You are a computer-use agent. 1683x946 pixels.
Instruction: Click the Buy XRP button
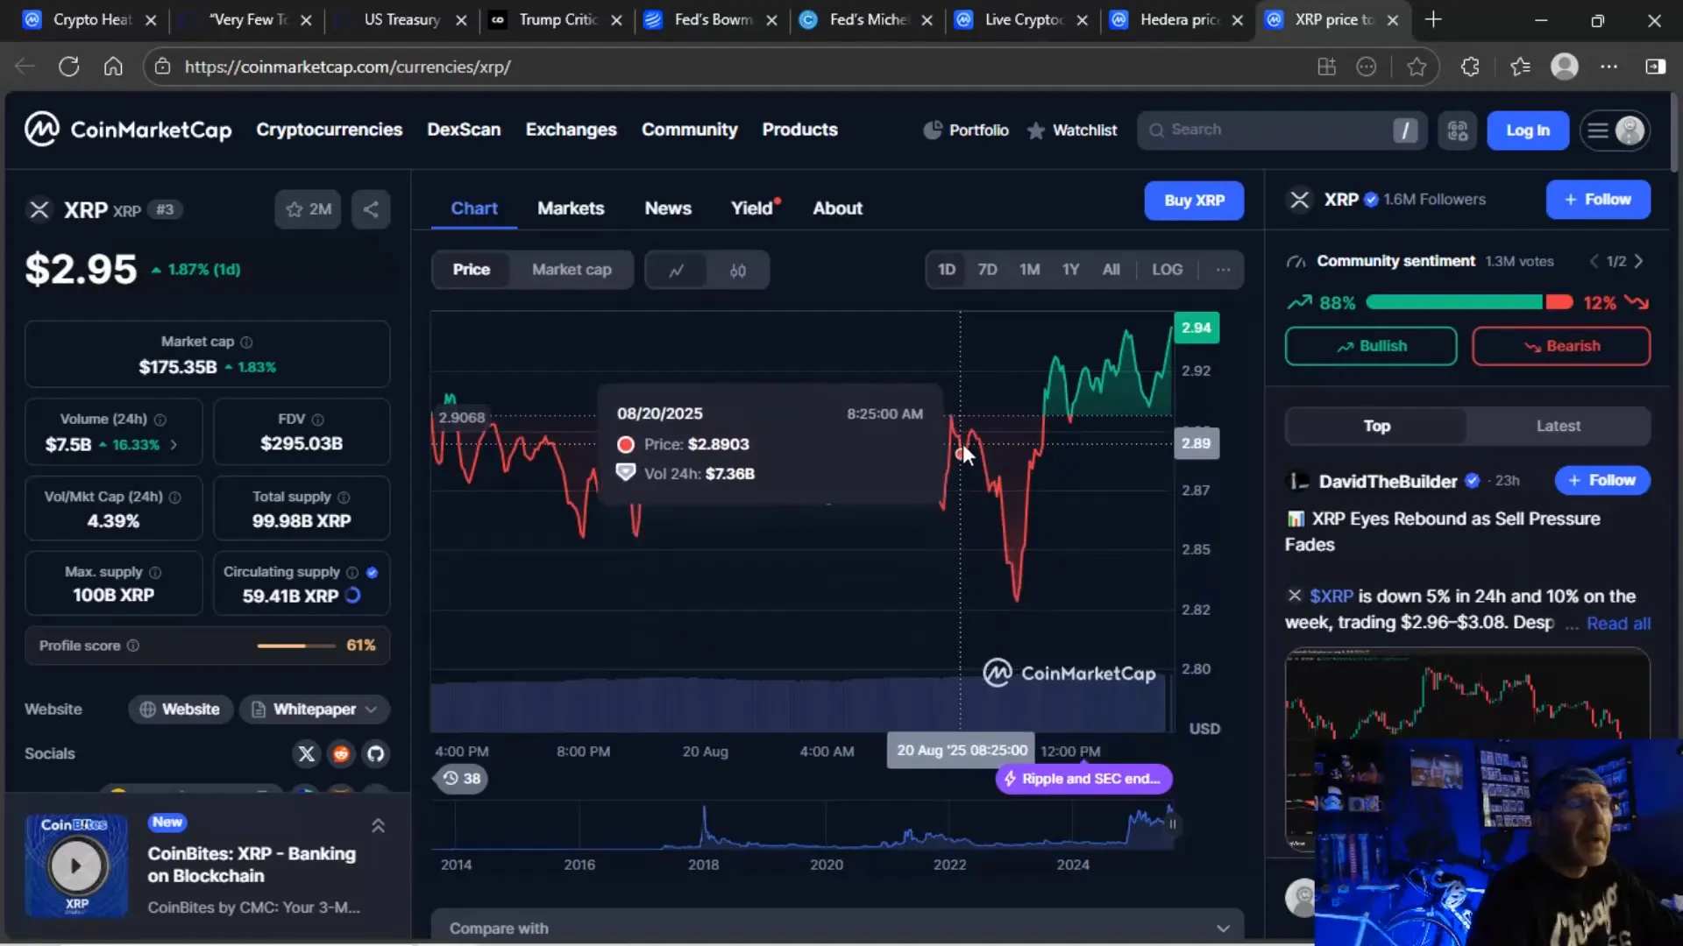(1194, 201)
